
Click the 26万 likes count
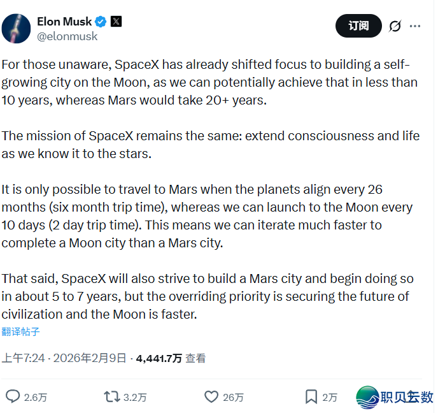tap(233, 397)
